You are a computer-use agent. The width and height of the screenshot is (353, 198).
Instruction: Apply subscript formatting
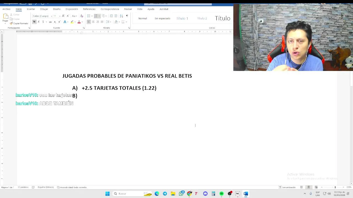click(x=55, y=22)
